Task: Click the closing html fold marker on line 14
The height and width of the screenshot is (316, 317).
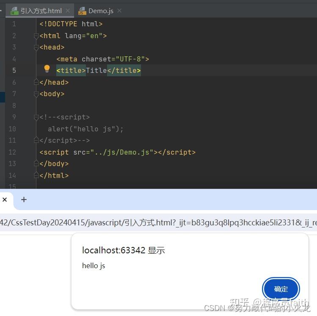Action: point(36,175)
